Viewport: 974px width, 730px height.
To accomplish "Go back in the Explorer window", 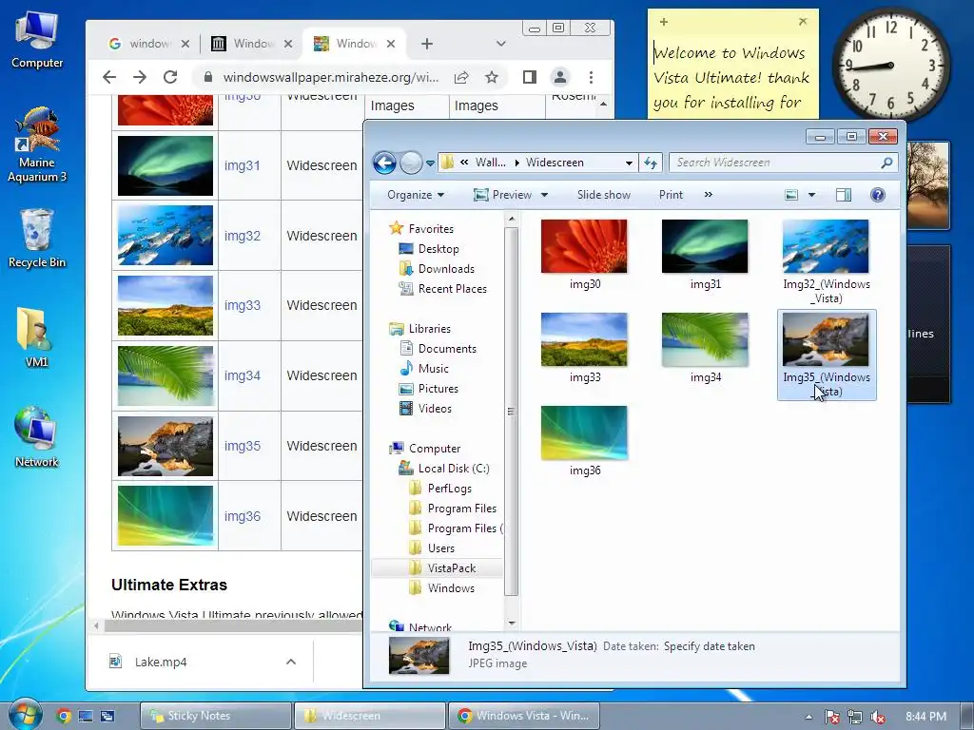I will [x=384, y=163].
